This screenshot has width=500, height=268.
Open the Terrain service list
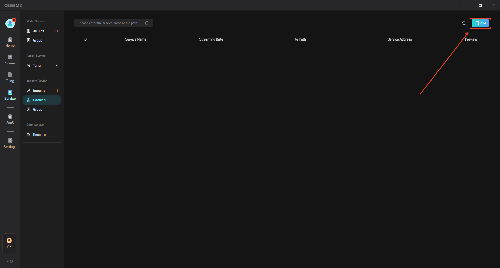click(42, 65)
